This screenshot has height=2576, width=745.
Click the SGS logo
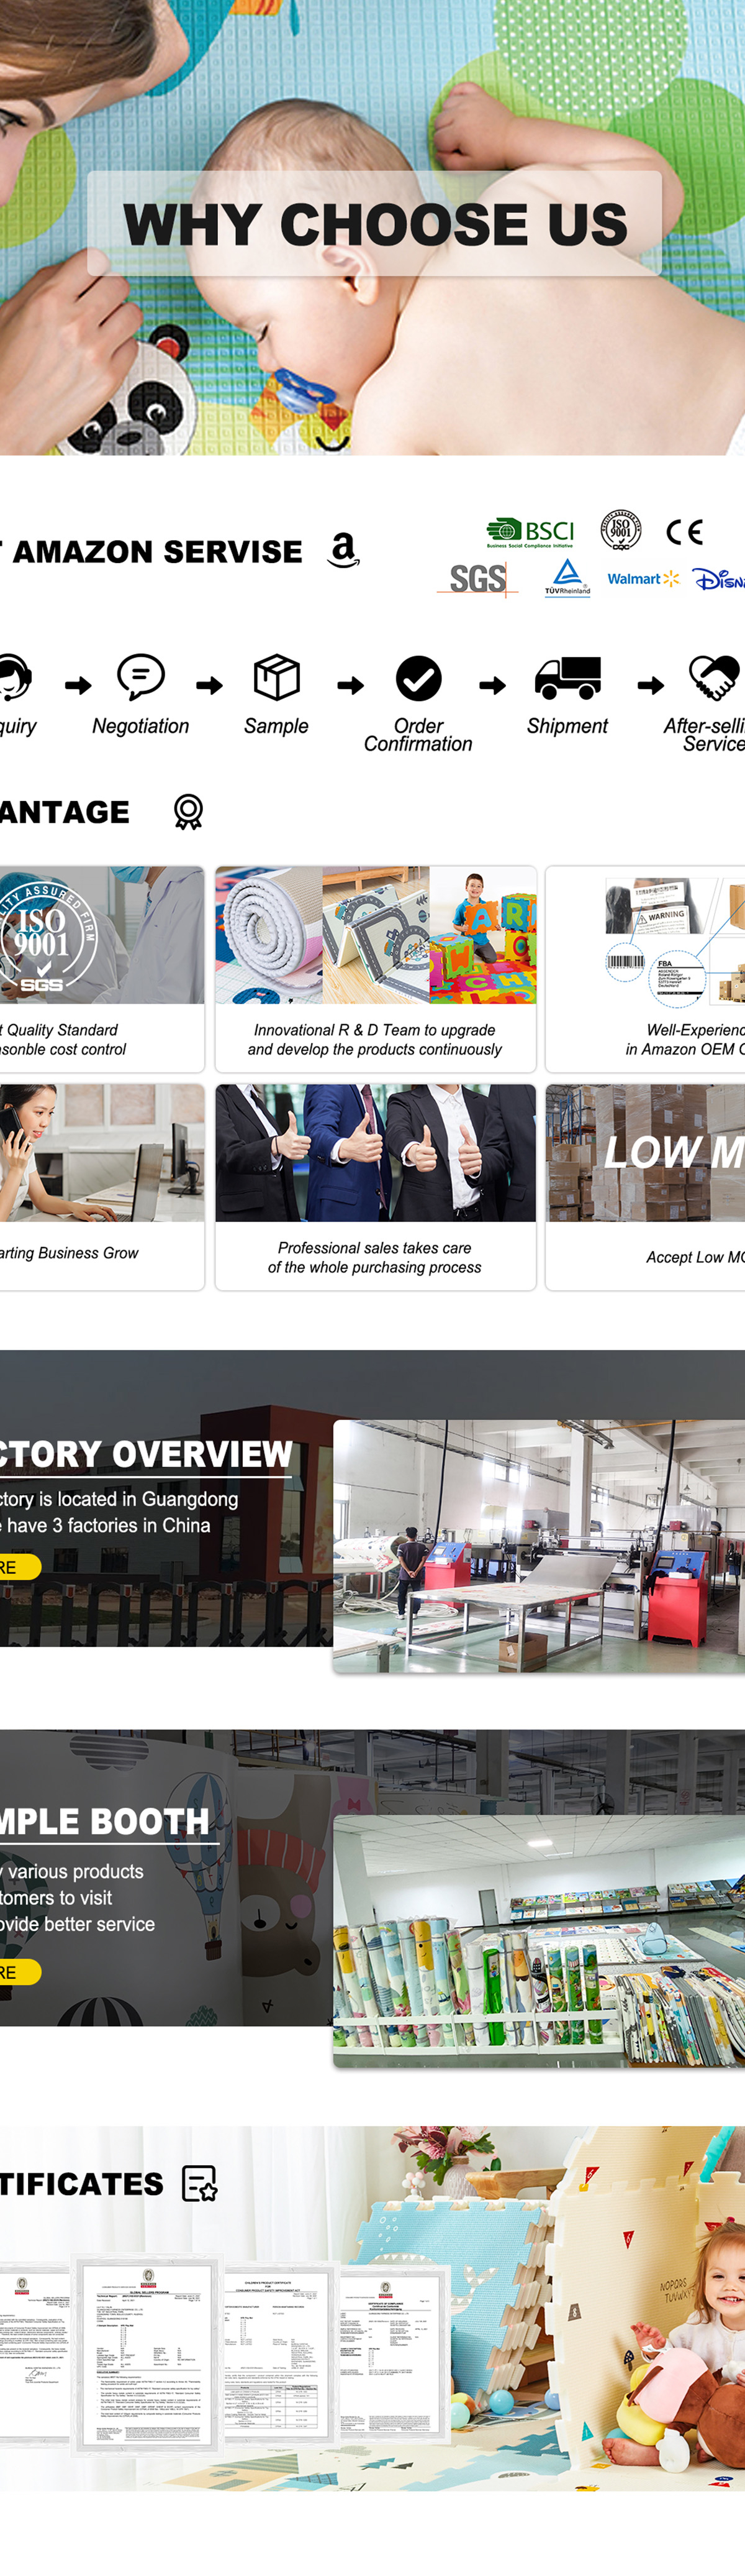[477, 579]
